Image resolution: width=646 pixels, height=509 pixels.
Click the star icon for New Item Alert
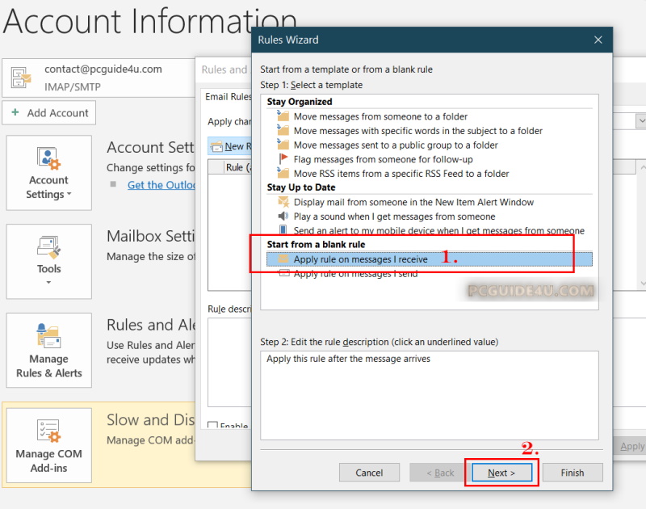pyautogui.click(x=283, y=202)
